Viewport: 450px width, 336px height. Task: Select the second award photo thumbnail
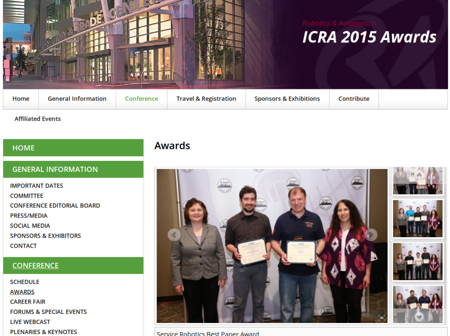click(x=417, y=219)
